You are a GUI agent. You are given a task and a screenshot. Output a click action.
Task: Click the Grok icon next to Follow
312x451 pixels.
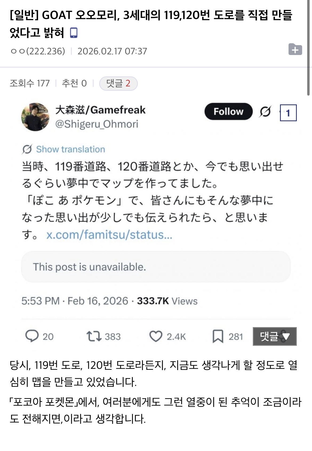(x=265, y=112)
